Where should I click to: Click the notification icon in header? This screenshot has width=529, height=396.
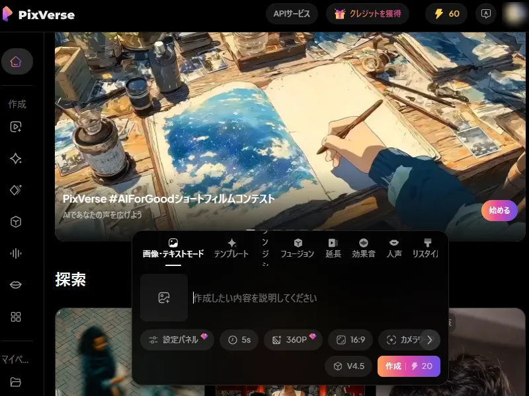pos(486,14)
